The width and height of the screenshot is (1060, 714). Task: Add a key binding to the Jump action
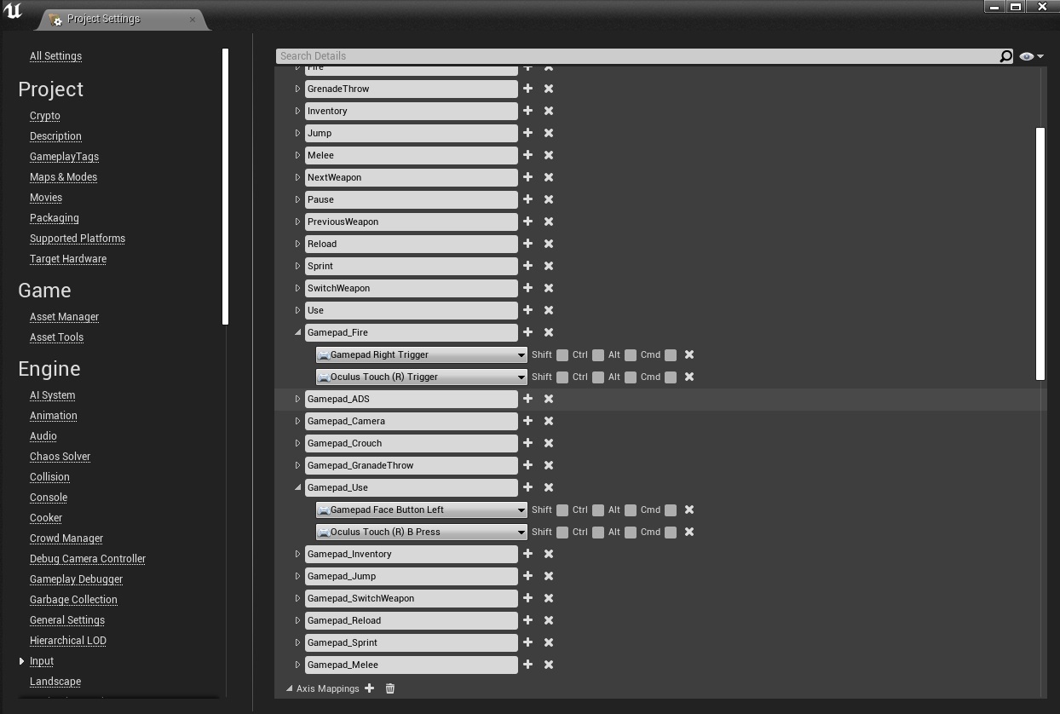(527, 133)
